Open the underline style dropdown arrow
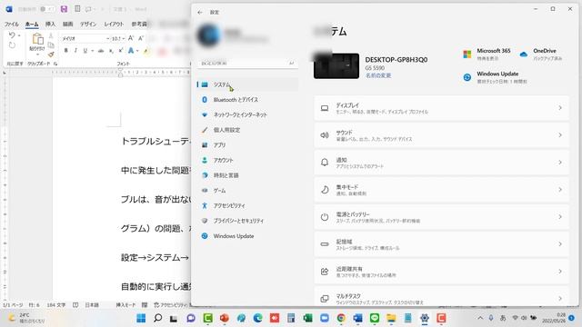 pos(92,51)
